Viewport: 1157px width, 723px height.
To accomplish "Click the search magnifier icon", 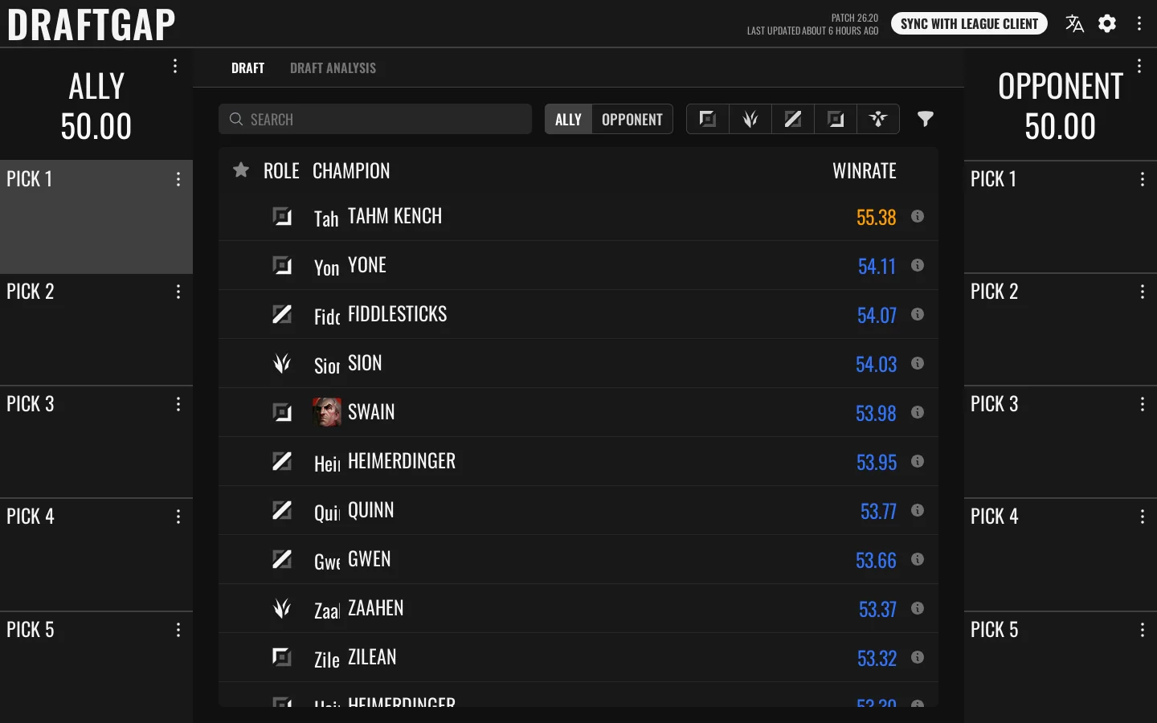I will pos(236,119).
